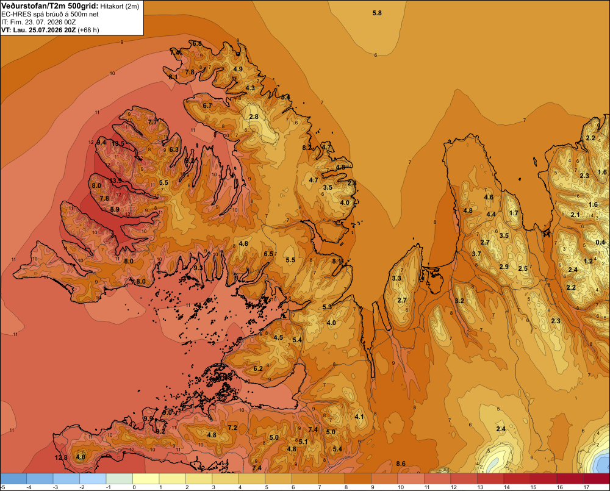610x491 pixels.
Task: Click the 4.9 temperature value
Action: pyautogui.click(x=238, y=70)
